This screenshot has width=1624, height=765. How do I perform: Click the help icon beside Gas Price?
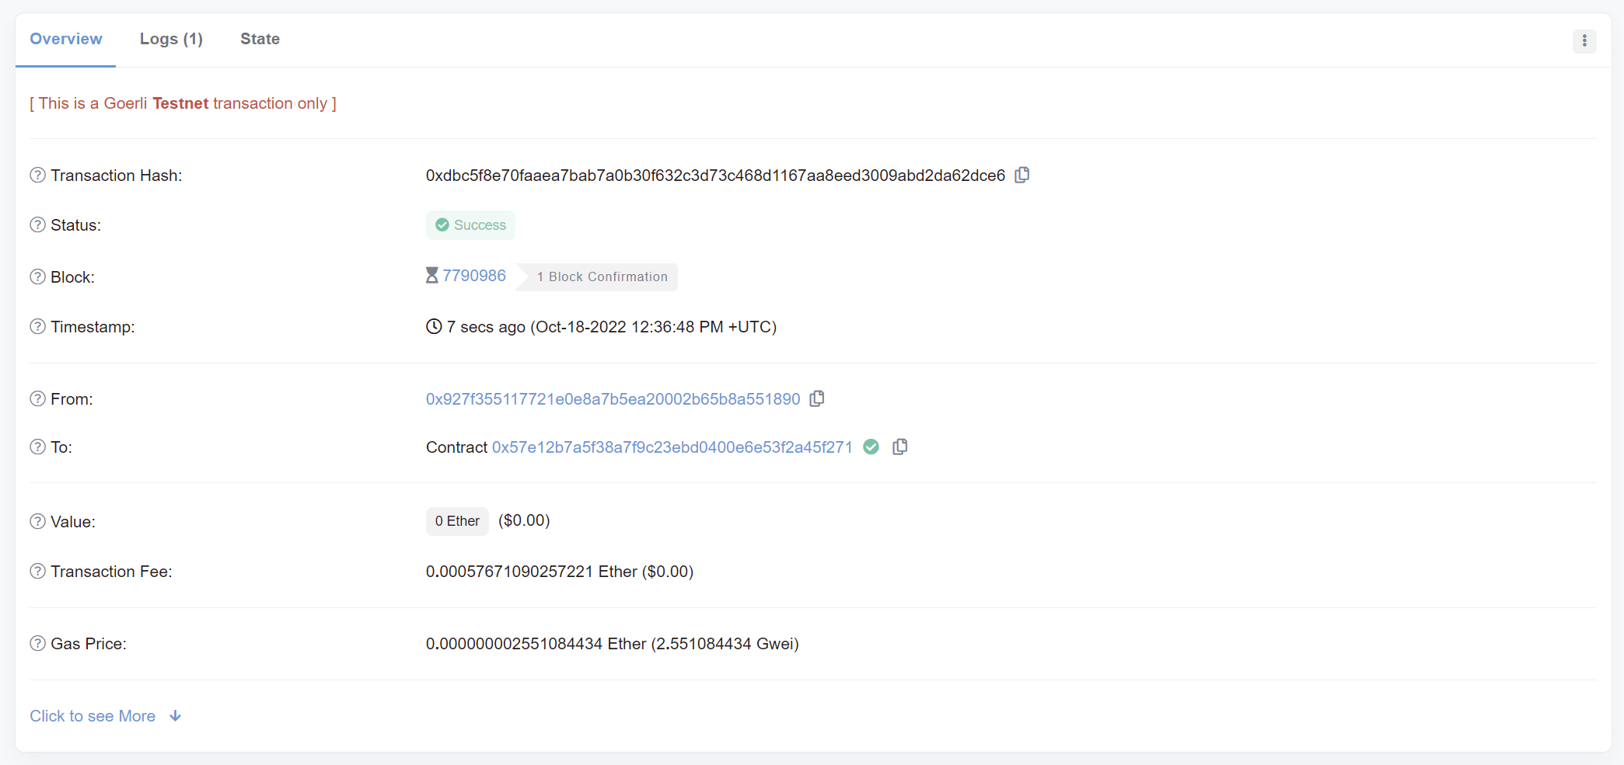(37, 644)
